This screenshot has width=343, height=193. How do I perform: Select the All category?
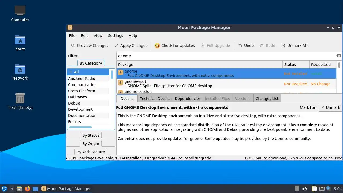point(88,72)
